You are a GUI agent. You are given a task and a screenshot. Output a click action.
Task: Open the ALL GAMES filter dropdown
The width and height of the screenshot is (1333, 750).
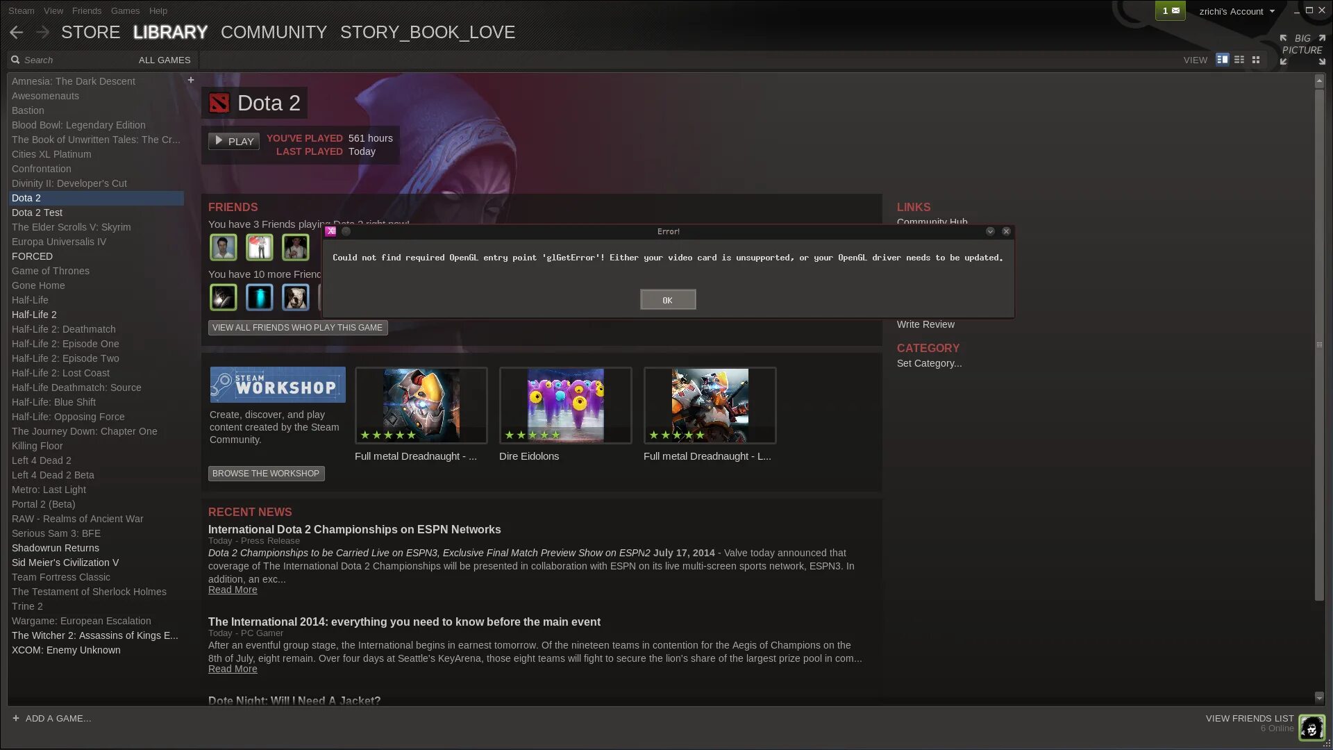pyautogui.click(x=165, y=60)
